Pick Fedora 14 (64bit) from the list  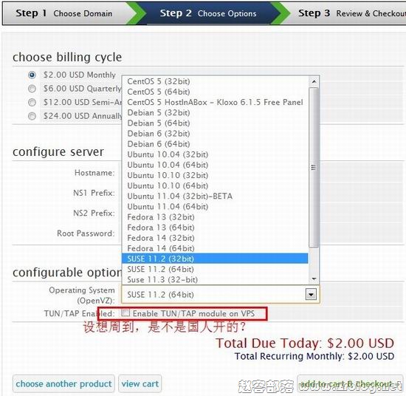215,248
